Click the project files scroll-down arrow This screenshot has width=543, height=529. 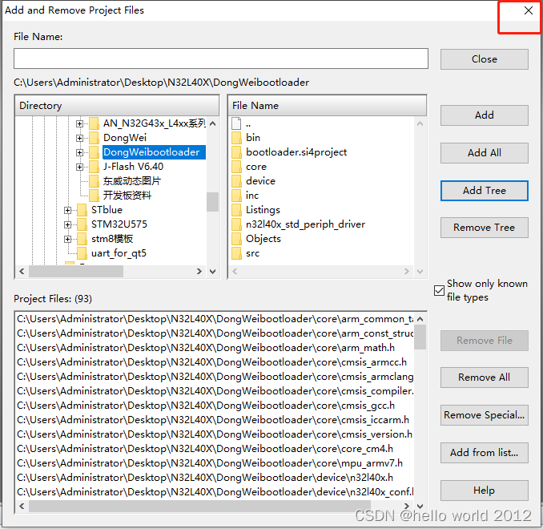pos(420,507)
